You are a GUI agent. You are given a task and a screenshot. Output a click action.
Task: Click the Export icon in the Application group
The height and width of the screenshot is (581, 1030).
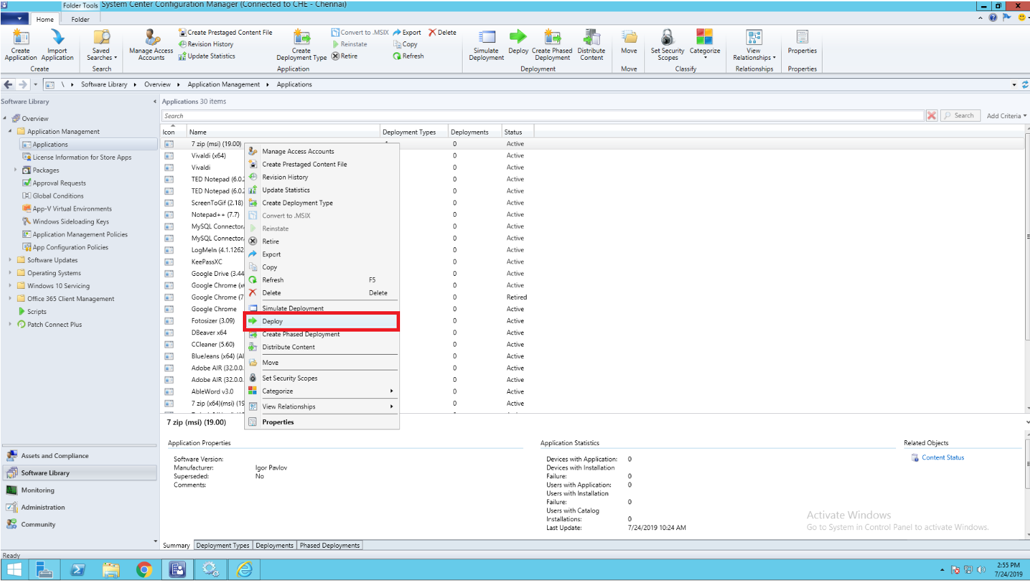pyautogui.click(x=407, y=32)
